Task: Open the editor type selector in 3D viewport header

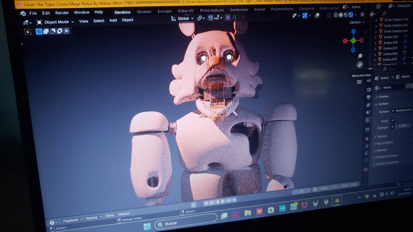Action: 27,23
